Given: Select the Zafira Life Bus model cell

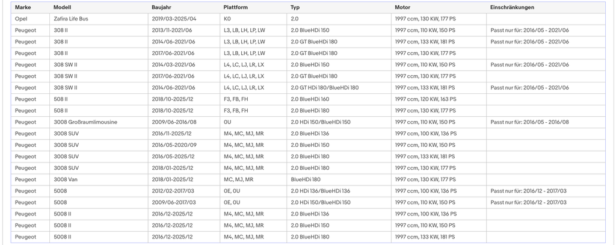Looking at the screenshot, I should (99, 19).
